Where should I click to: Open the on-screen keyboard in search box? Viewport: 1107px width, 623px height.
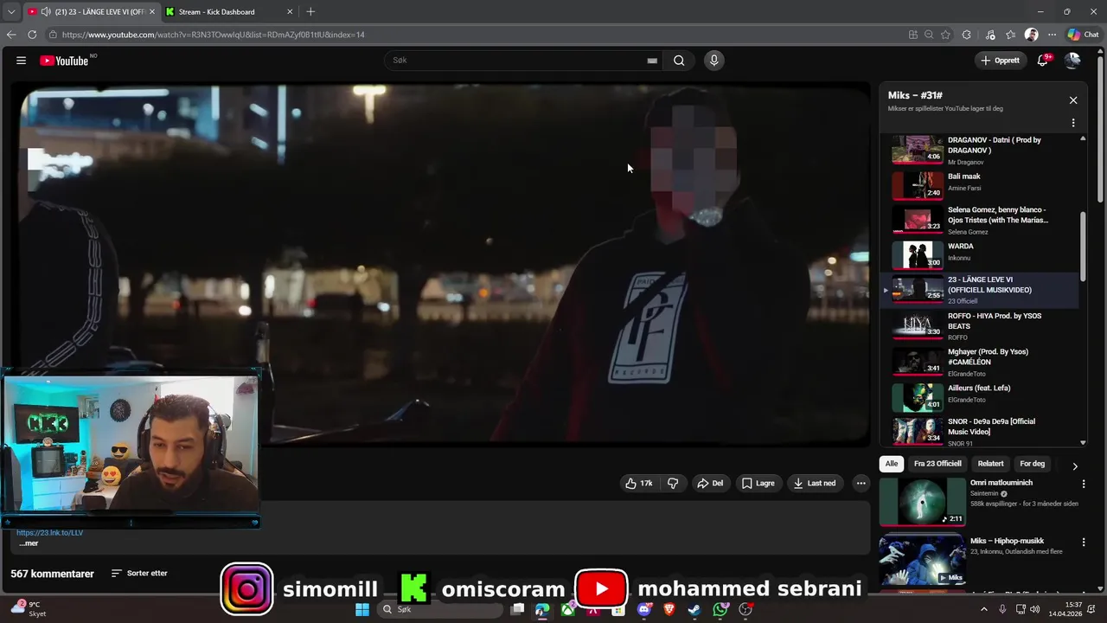point(652,61)
